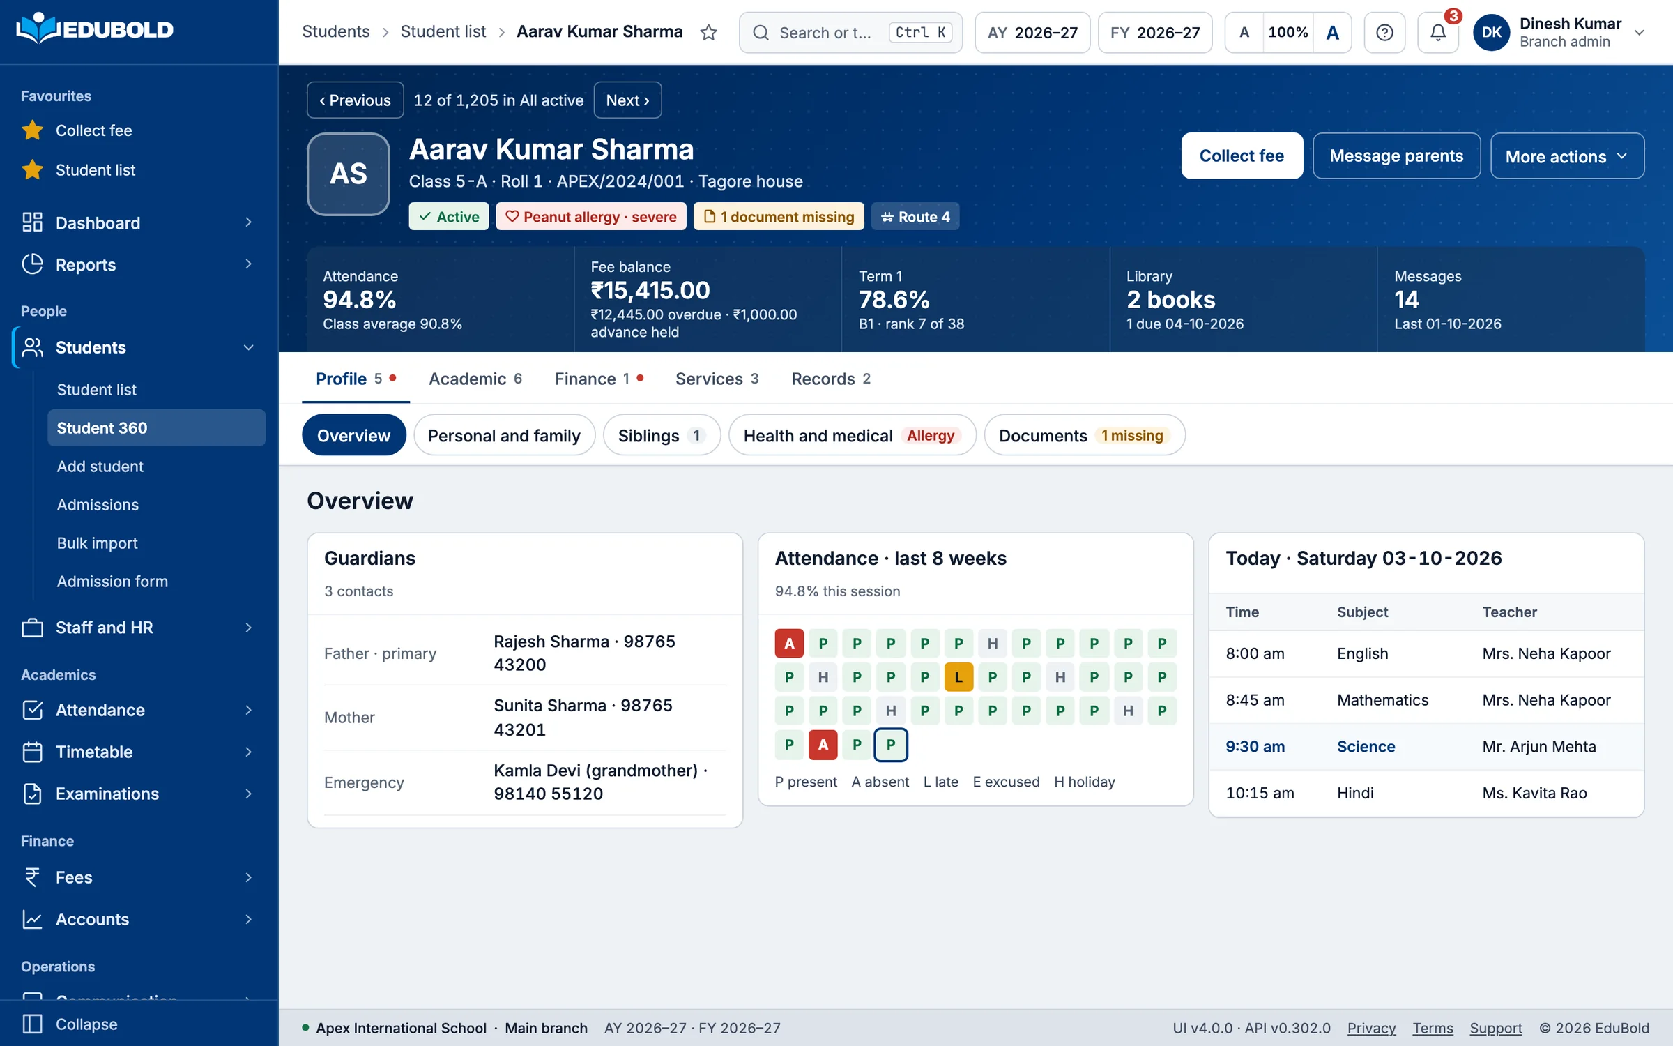Decrease text size with small A
Image resolution: width=1673 pixels, height=1046 pixels.
click(x=1244, y=32)
